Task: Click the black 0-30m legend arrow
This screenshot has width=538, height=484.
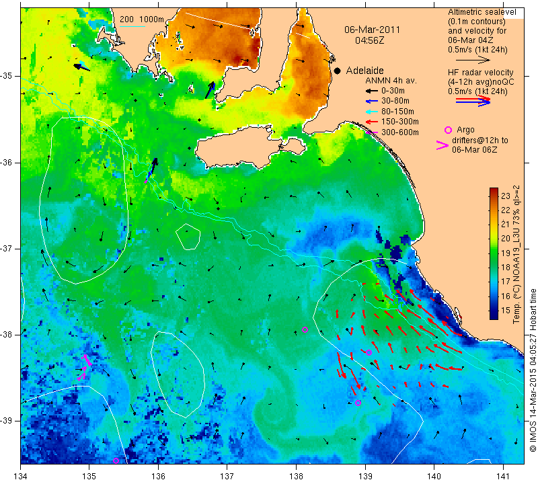Action: point(372,91)
